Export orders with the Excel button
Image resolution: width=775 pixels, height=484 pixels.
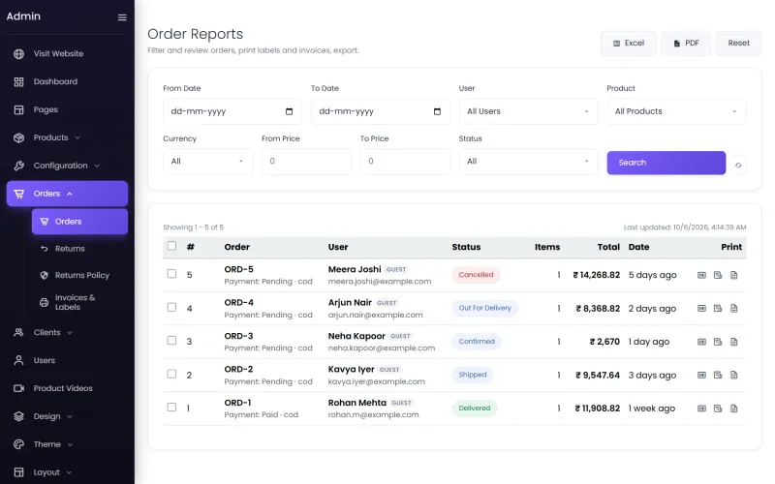point(628,44)
